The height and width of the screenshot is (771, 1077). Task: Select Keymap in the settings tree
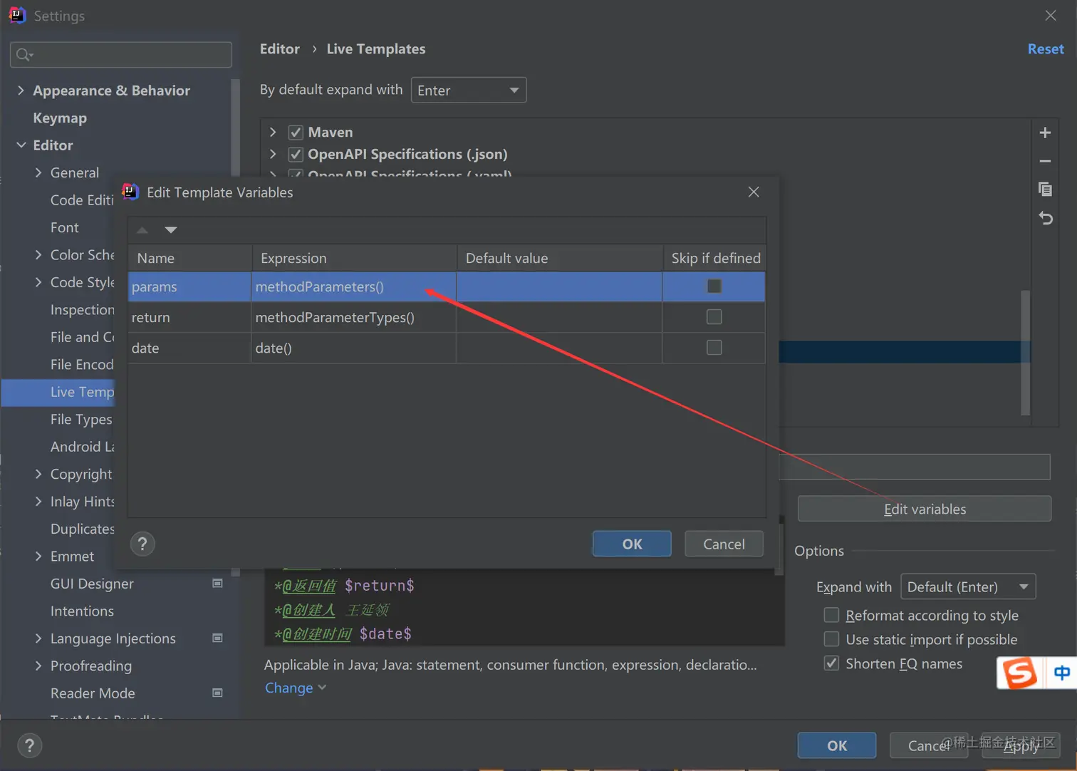60,118
